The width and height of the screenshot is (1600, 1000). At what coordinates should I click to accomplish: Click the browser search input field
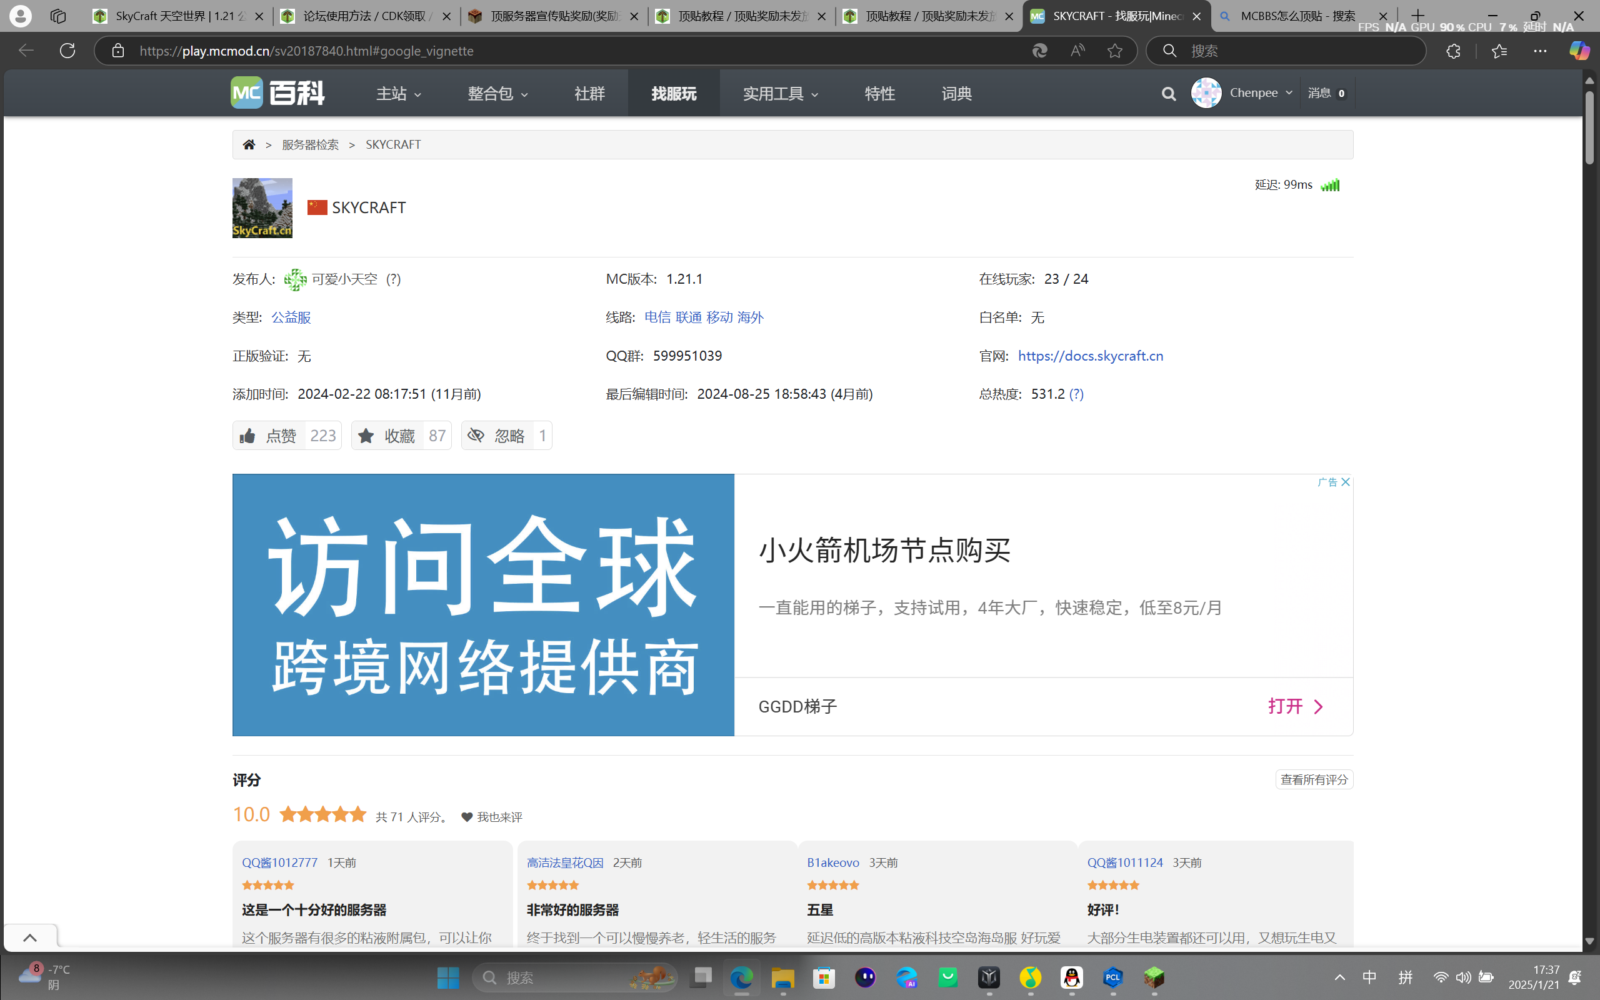(x=1286, y=50)
